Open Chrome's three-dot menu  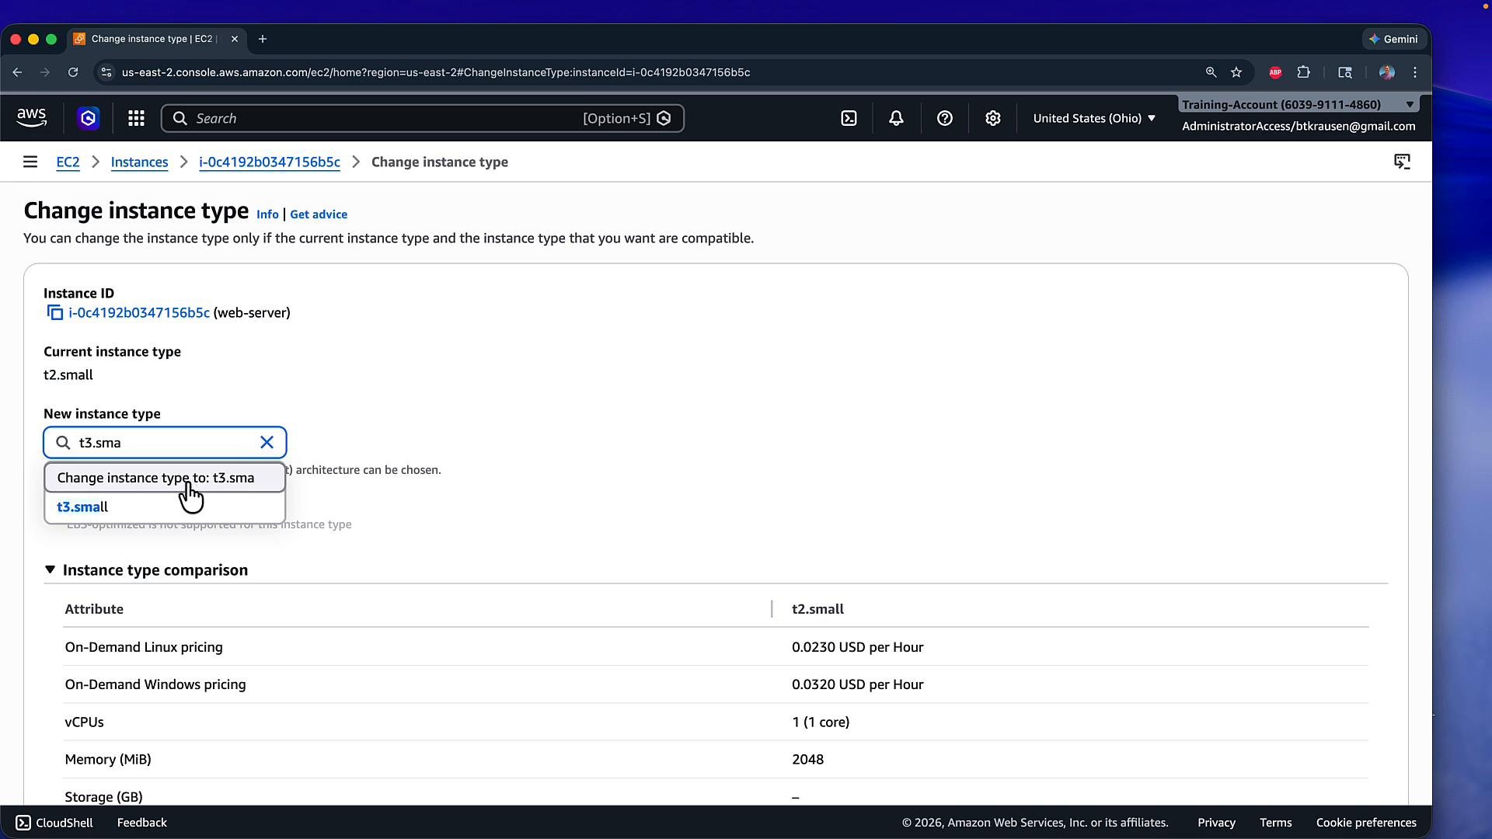pyautogui.click(x=1415, y=72)
